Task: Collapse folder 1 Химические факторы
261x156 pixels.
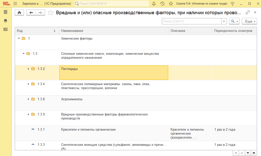Action: click(x=19, y=38)
